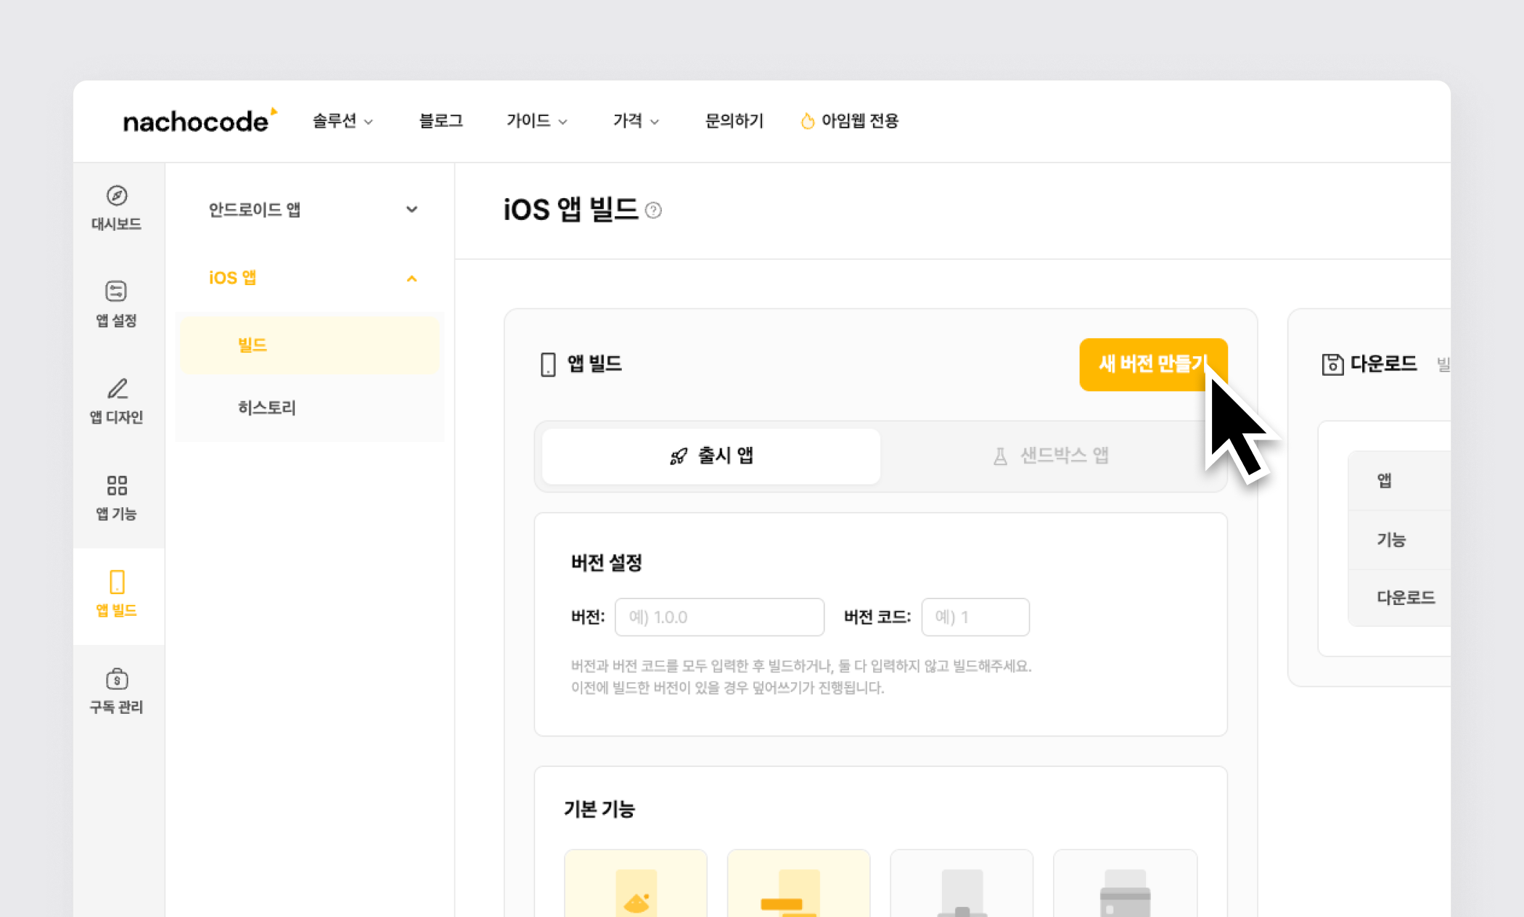
Task: Select 히스토리 in the iOS submenu
Action: (267, 408)
